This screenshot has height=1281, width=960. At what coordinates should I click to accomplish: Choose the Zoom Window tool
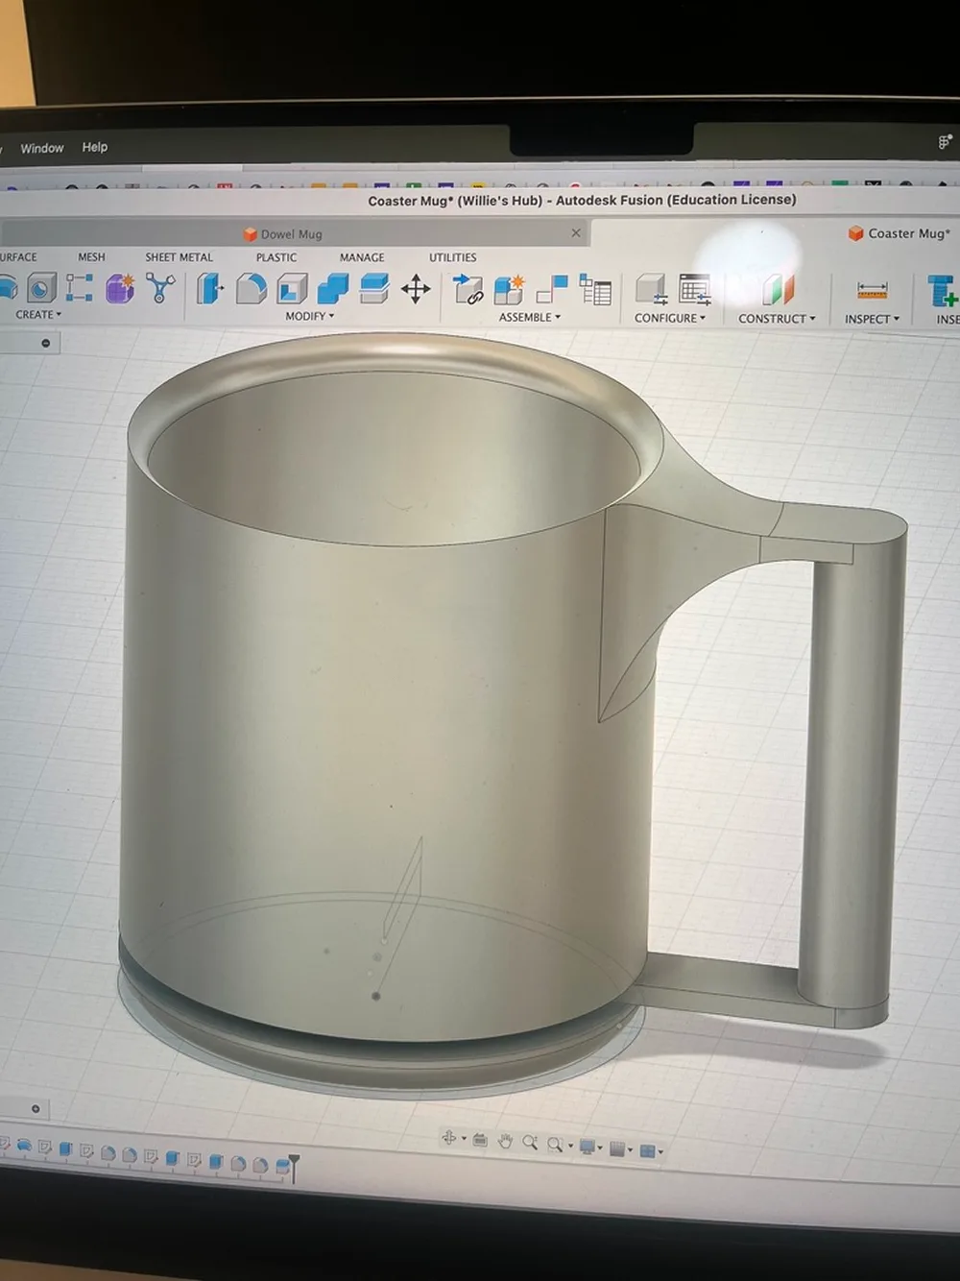tap(554, 1145)
